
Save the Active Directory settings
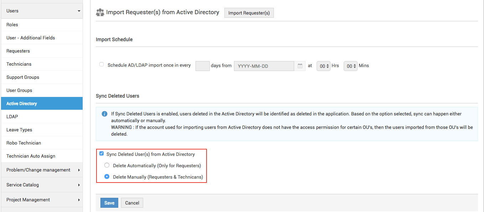(x=109, y=203)
